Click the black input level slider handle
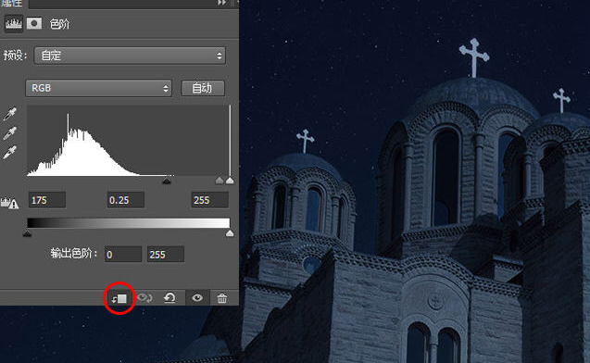This screenshot has width=590, height=363. pyautogui.click(x=167, y=181)
